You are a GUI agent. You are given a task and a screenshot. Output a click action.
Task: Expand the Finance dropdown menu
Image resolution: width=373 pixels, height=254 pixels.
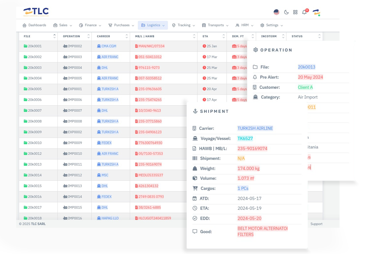click(x=90, y=25)
